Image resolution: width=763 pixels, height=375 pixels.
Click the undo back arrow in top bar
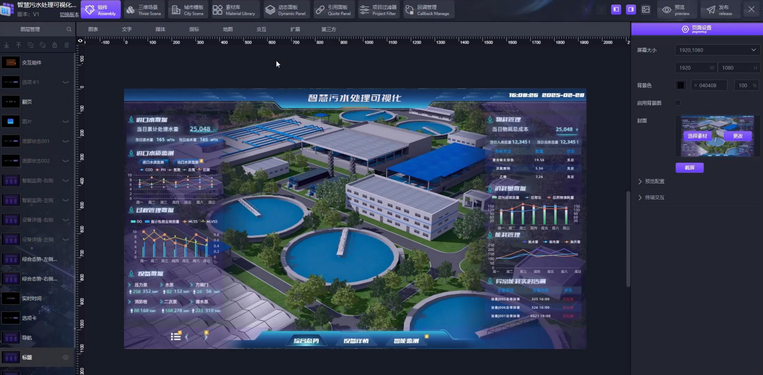coord(587,9)
